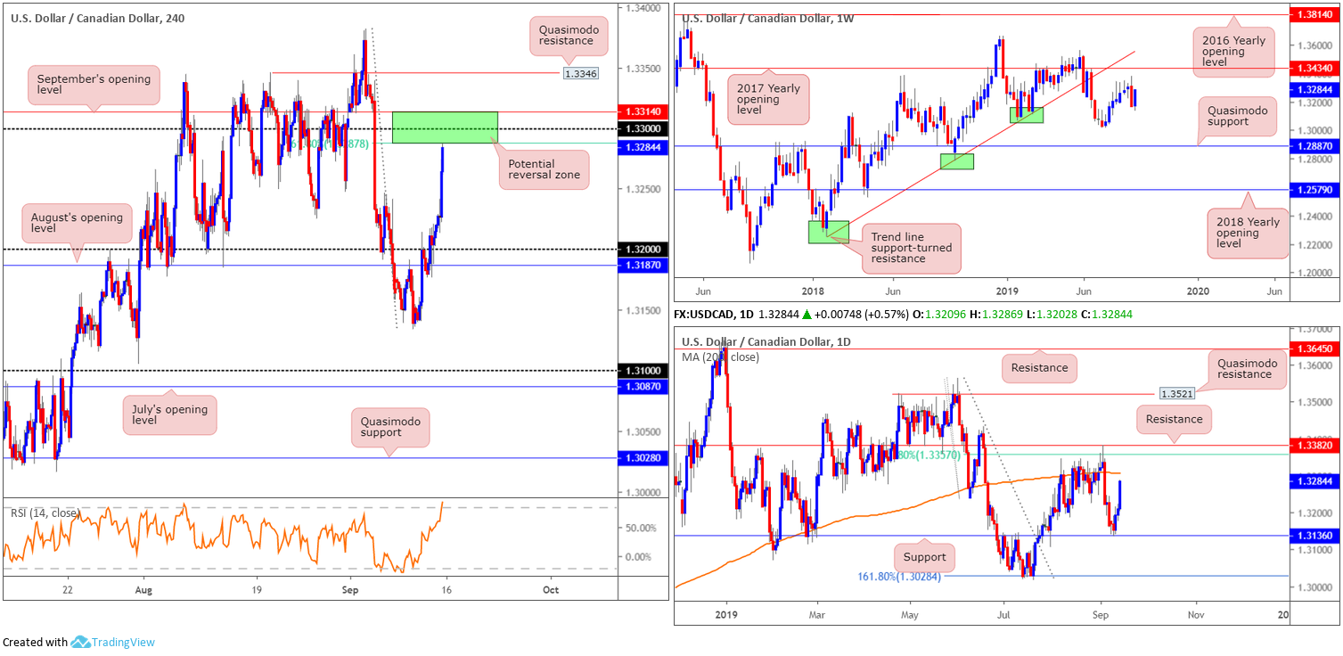The width and height of the screenshot is (1343, 656).
Task: Click the green up arrow beside 1.32844
Action: tap(808, 315)
